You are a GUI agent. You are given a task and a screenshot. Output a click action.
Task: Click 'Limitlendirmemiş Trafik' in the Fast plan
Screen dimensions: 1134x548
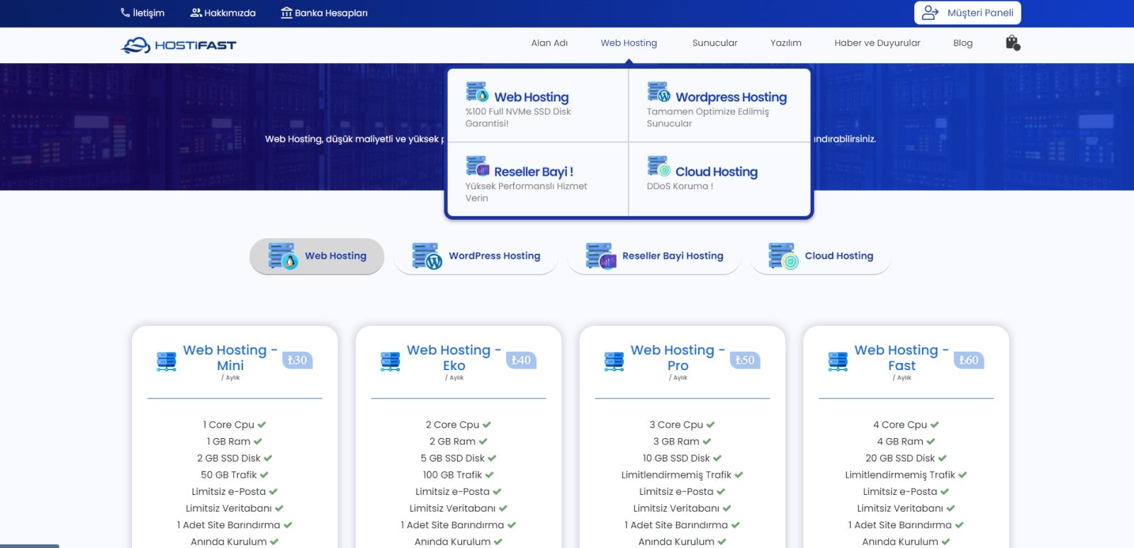click(x=900, y=475)
